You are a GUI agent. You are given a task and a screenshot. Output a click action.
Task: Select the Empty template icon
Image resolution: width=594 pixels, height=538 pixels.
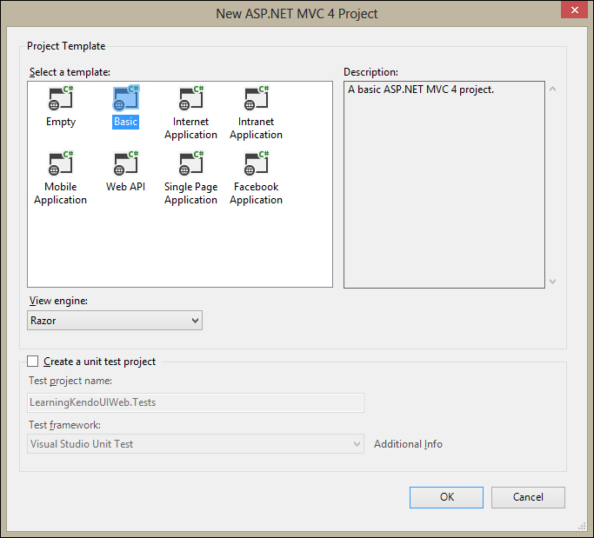[61, 98]
